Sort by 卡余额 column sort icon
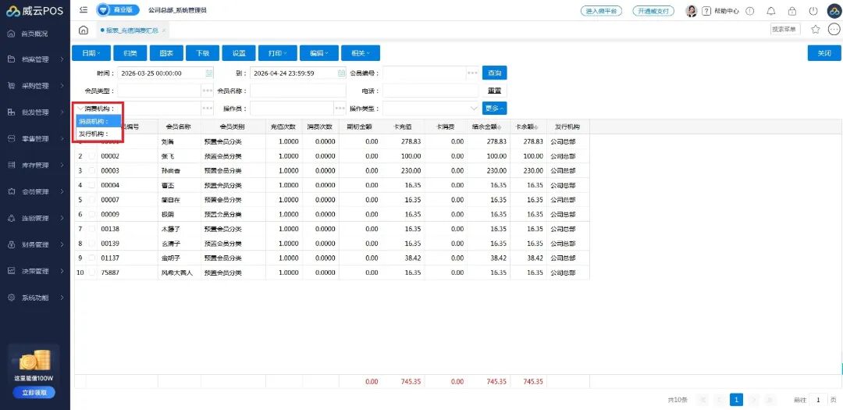The image size is (843, 410). coord(536,127)
